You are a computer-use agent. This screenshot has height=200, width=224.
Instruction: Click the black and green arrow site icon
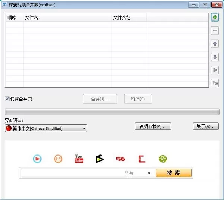(x=100, y=159)
